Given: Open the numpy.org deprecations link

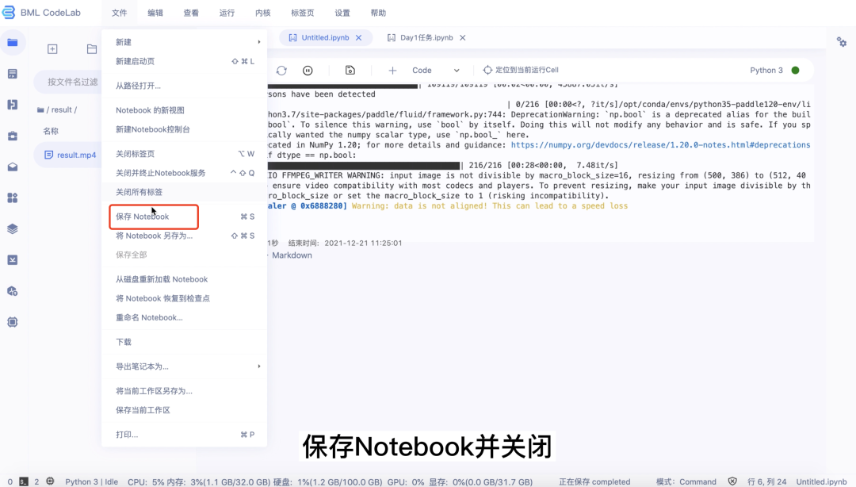Looking at the screenshot, I should 660,145.
